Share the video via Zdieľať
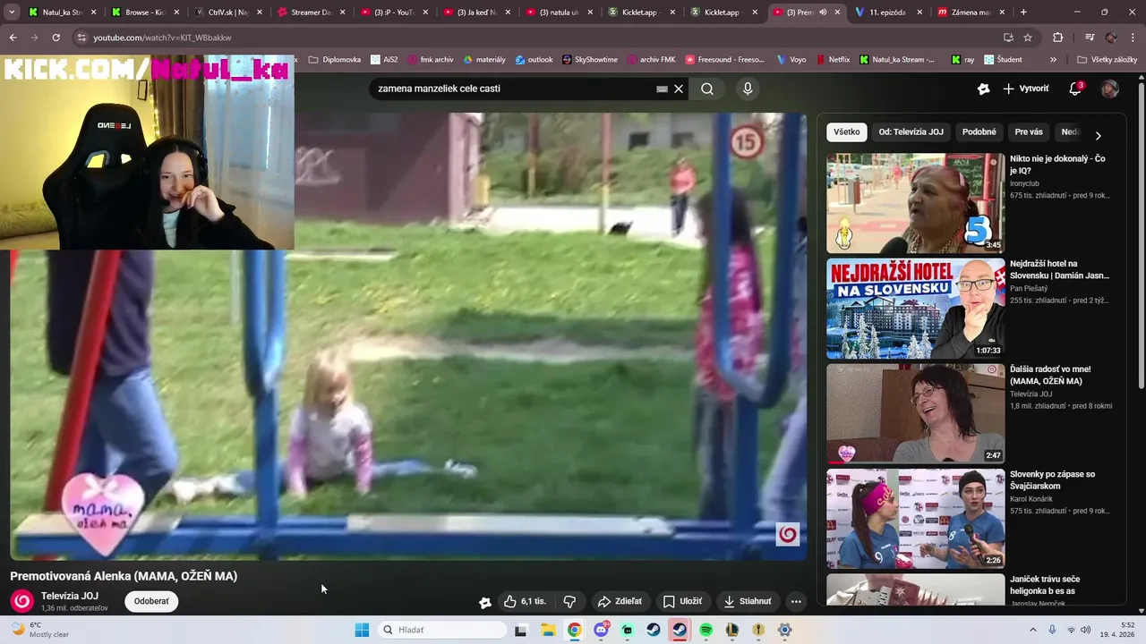This screenshot has width=1146, height=644. pyautogui.click(x=620, y=601)
